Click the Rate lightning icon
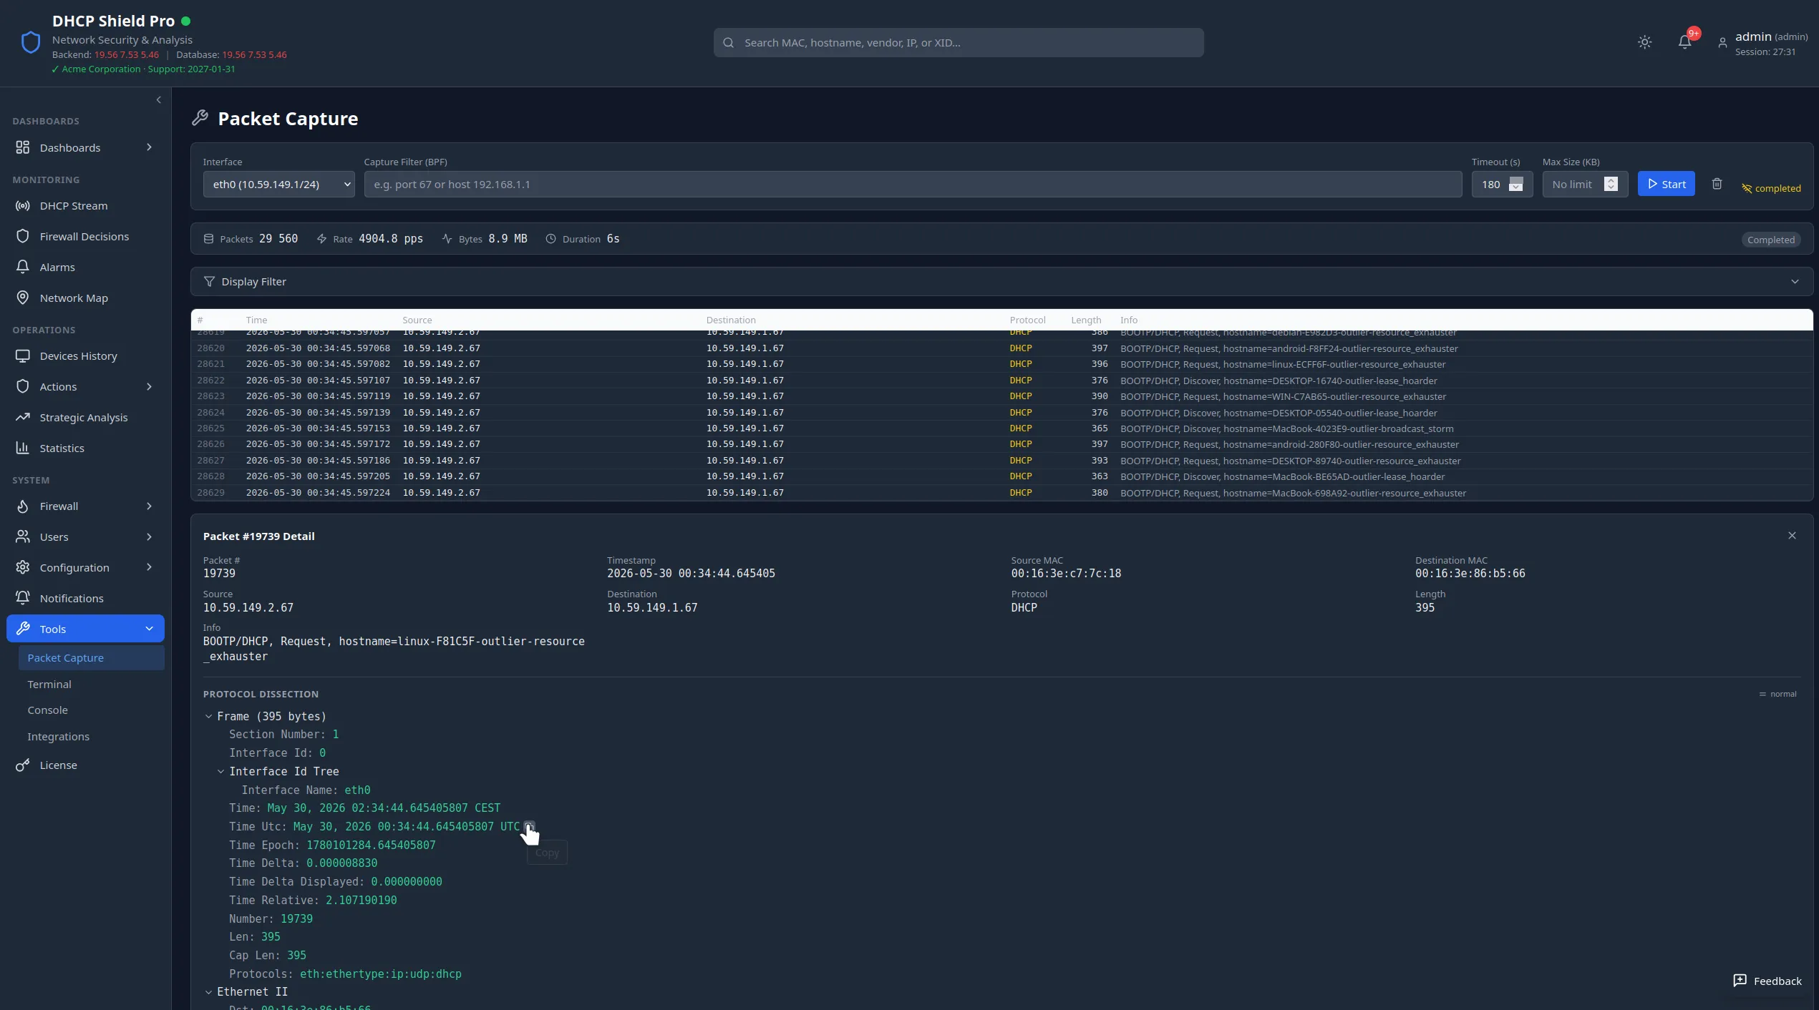 pyautogui.click(x=321, y=239)
